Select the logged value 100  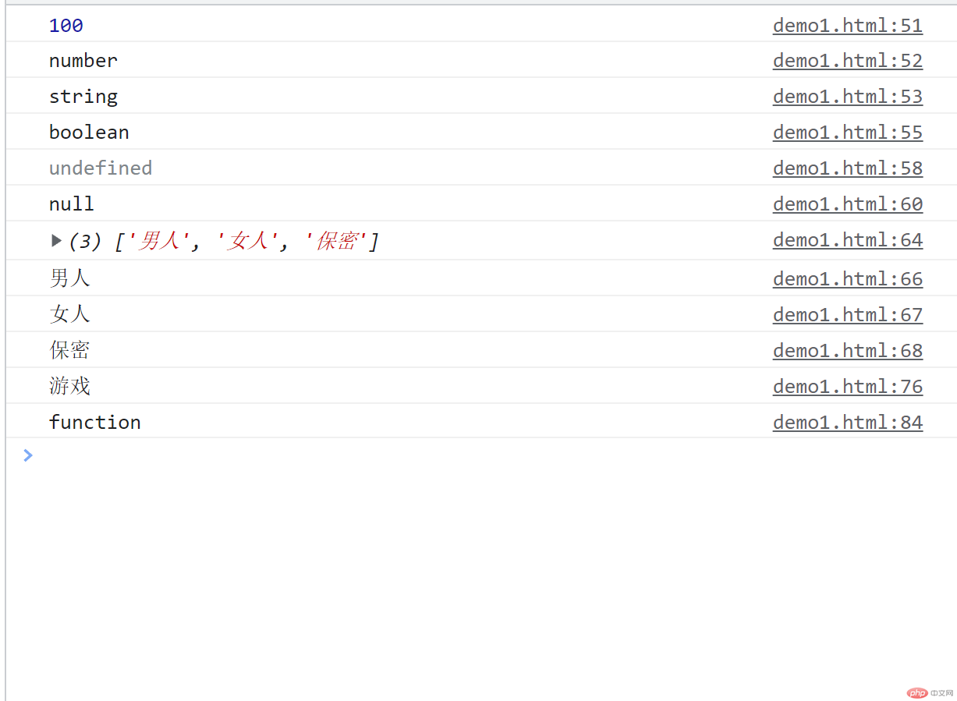(66, 26)
